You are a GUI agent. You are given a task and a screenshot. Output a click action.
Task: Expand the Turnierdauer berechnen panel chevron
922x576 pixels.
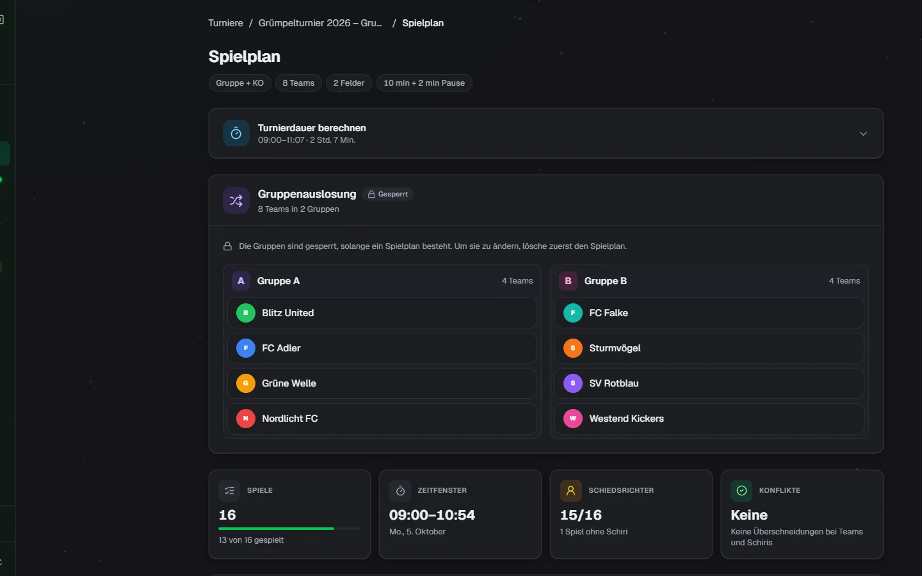click(x=863, y=134)
